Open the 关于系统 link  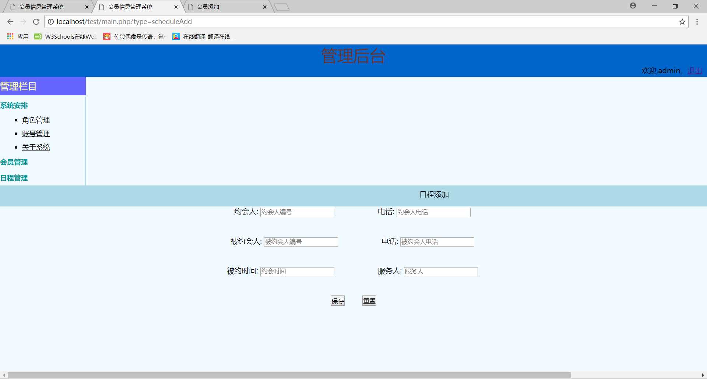tap(36, 148)
